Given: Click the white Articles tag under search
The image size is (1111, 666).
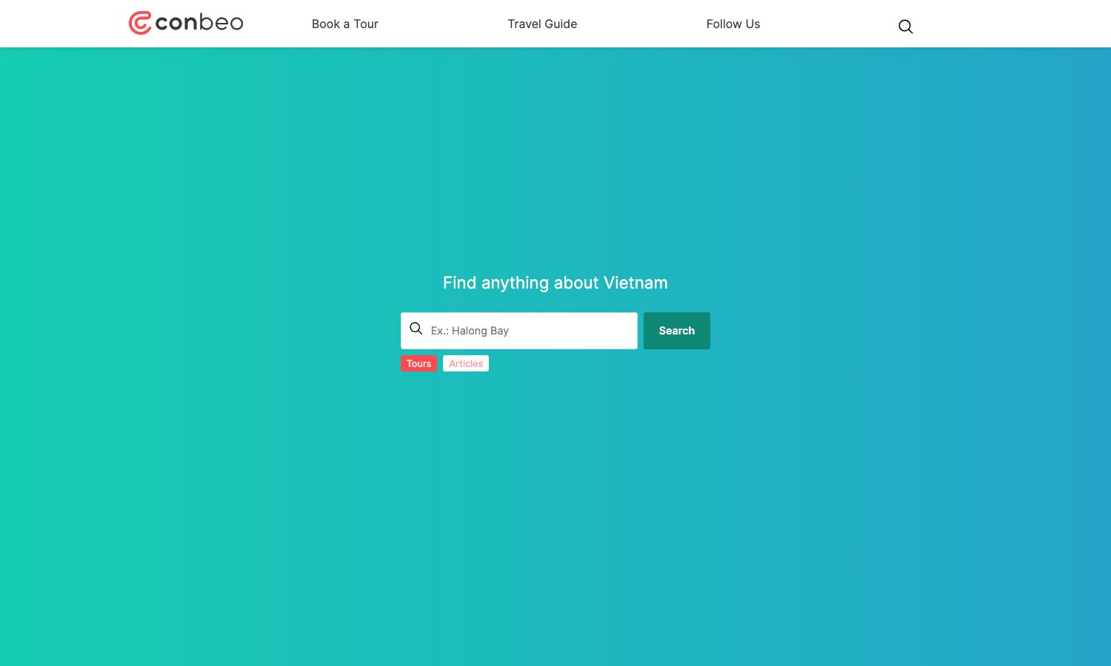Looking at the screenshot, I should [x=465, y=363].
